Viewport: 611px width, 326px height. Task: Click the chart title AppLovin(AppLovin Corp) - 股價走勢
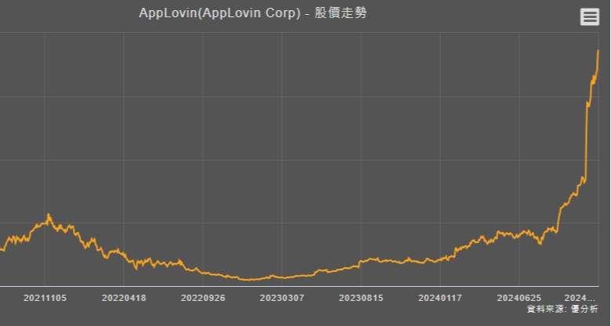(x=253, y=13)
